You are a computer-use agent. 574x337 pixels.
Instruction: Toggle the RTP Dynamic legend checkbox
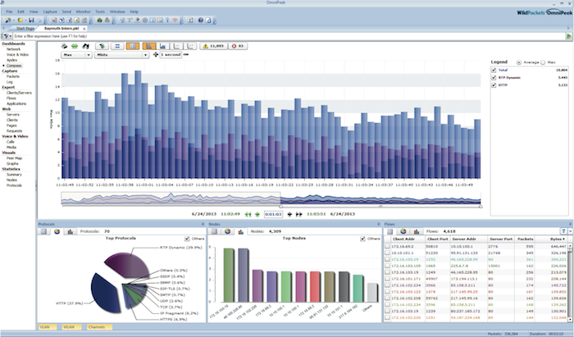coord(494,78)
